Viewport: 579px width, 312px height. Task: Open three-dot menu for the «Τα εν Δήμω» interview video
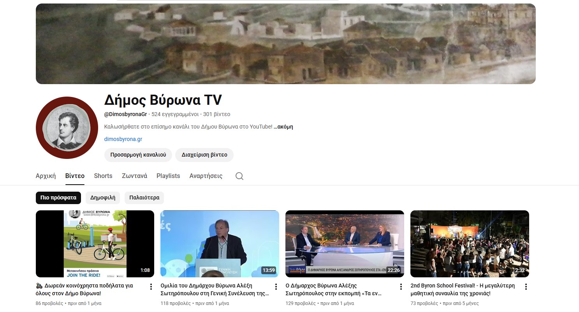(401, 287)
